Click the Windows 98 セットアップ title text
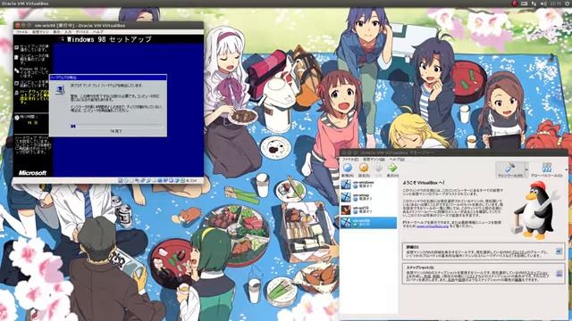 pyautogui.click(x=109, y=39)
